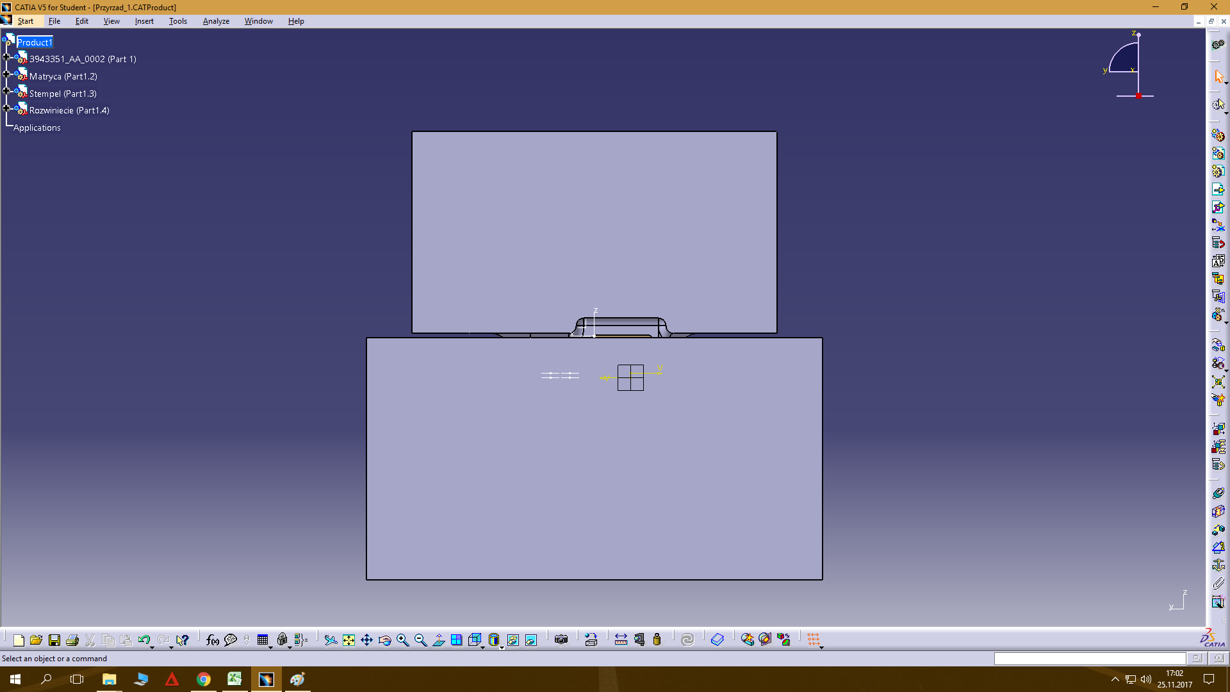
Task: Toggle Hide/Show icon in view toolbar
Action: (x=512, y=640)
